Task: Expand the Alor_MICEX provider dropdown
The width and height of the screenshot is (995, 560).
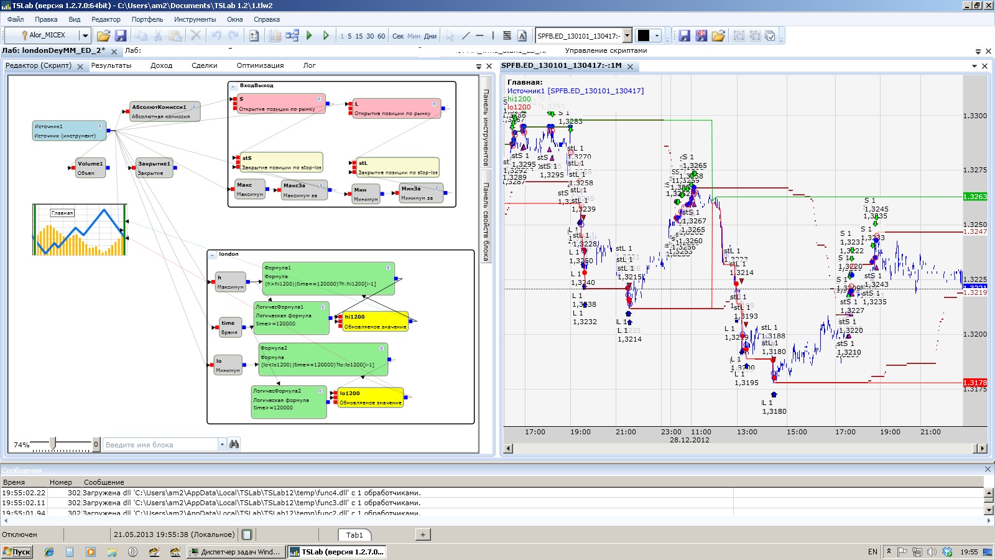Action: [85, 35]
